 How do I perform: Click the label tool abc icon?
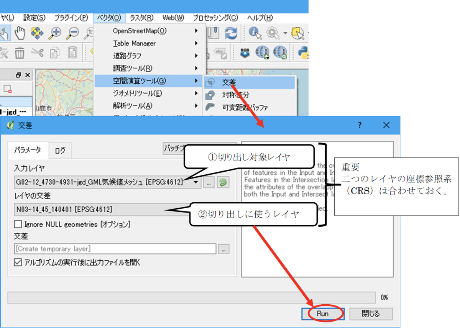click(x=220, y=52)
